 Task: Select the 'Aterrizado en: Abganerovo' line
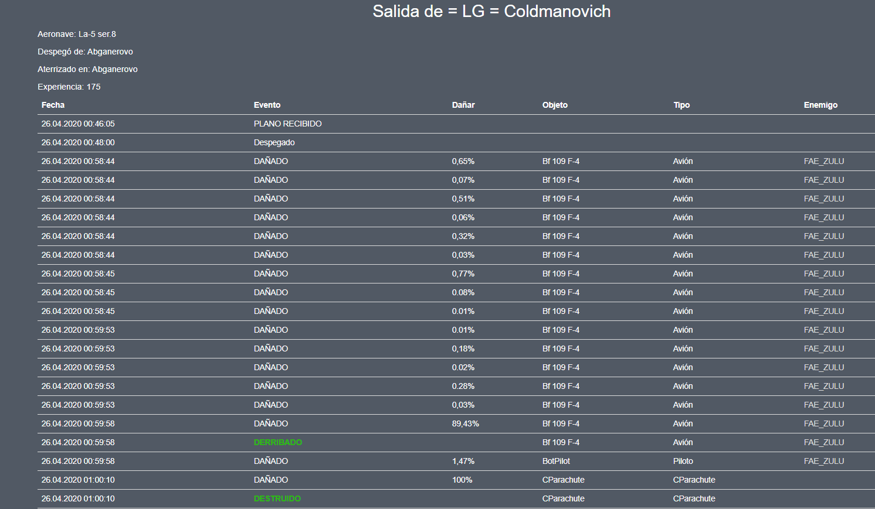pyautogui.click(x=87, y=69)
